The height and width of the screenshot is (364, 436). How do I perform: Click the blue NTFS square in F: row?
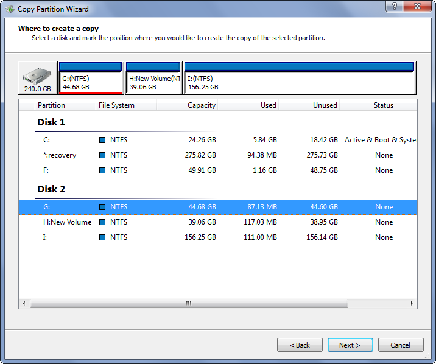point(102,170)
